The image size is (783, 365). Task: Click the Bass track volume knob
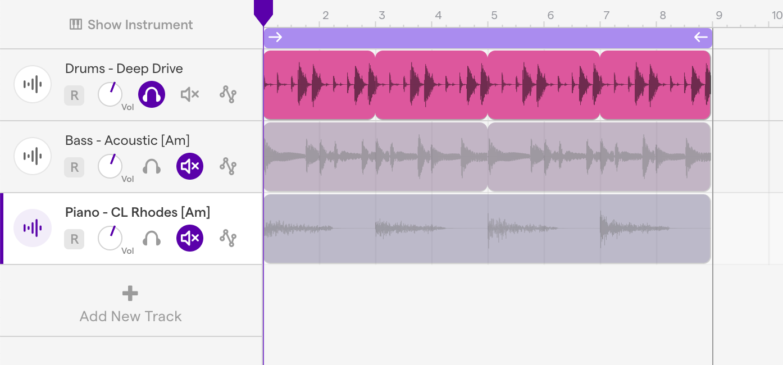(110, 166)
